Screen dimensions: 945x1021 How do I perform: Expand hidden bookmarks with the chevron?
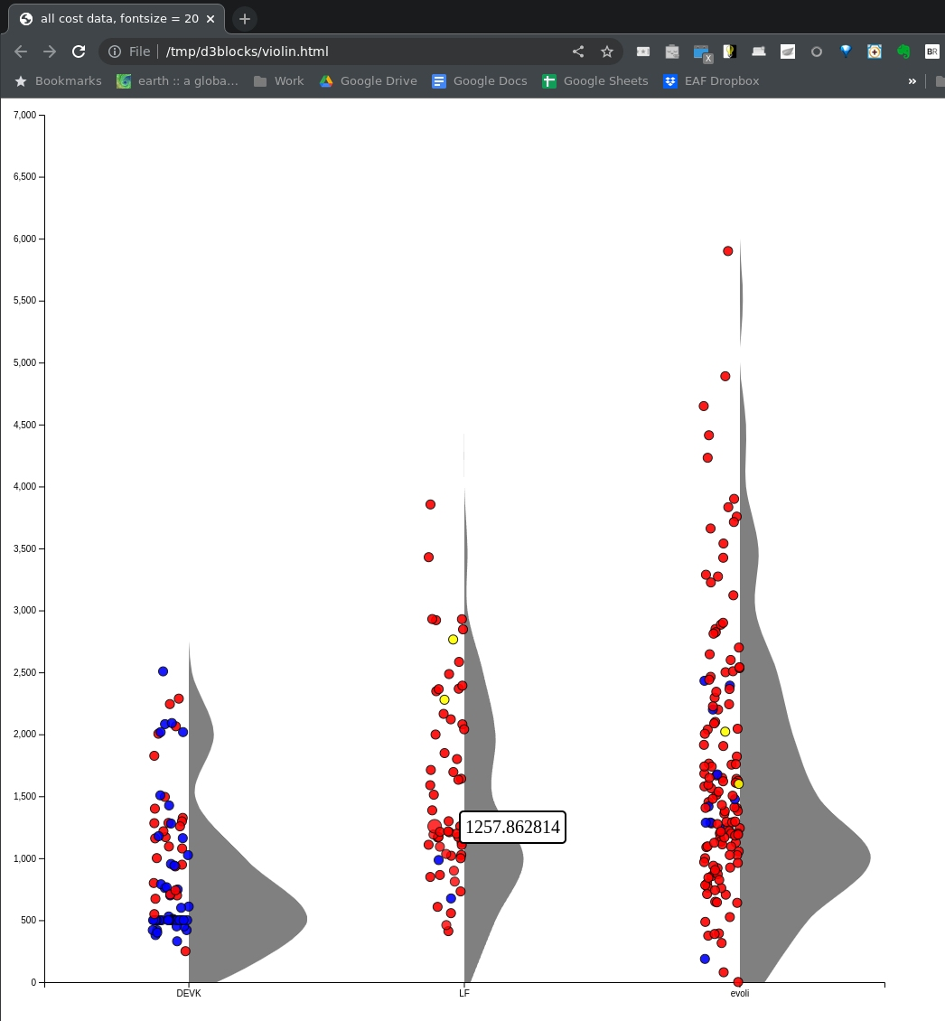[x=912, y=81]
